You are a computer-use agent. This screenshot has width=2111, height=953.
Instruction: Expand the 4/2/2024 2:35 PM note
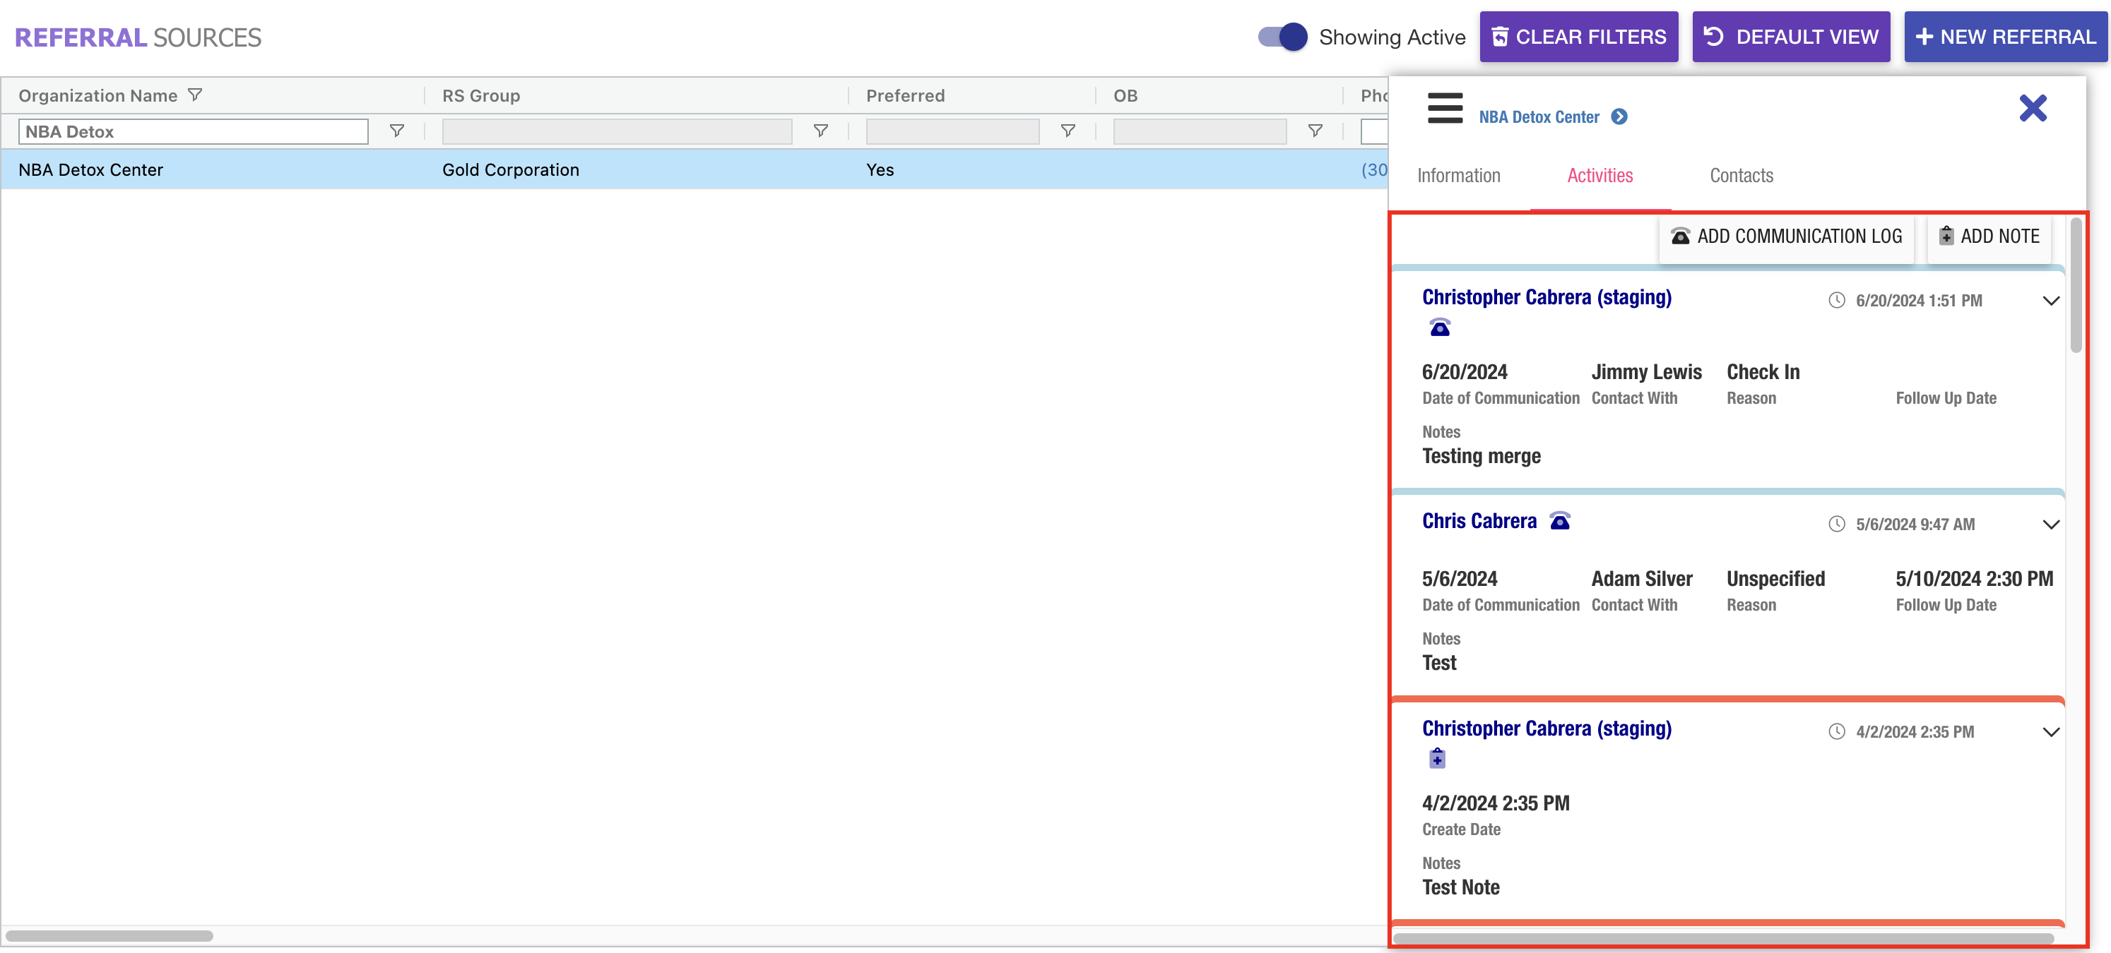tap(2050, 732)
